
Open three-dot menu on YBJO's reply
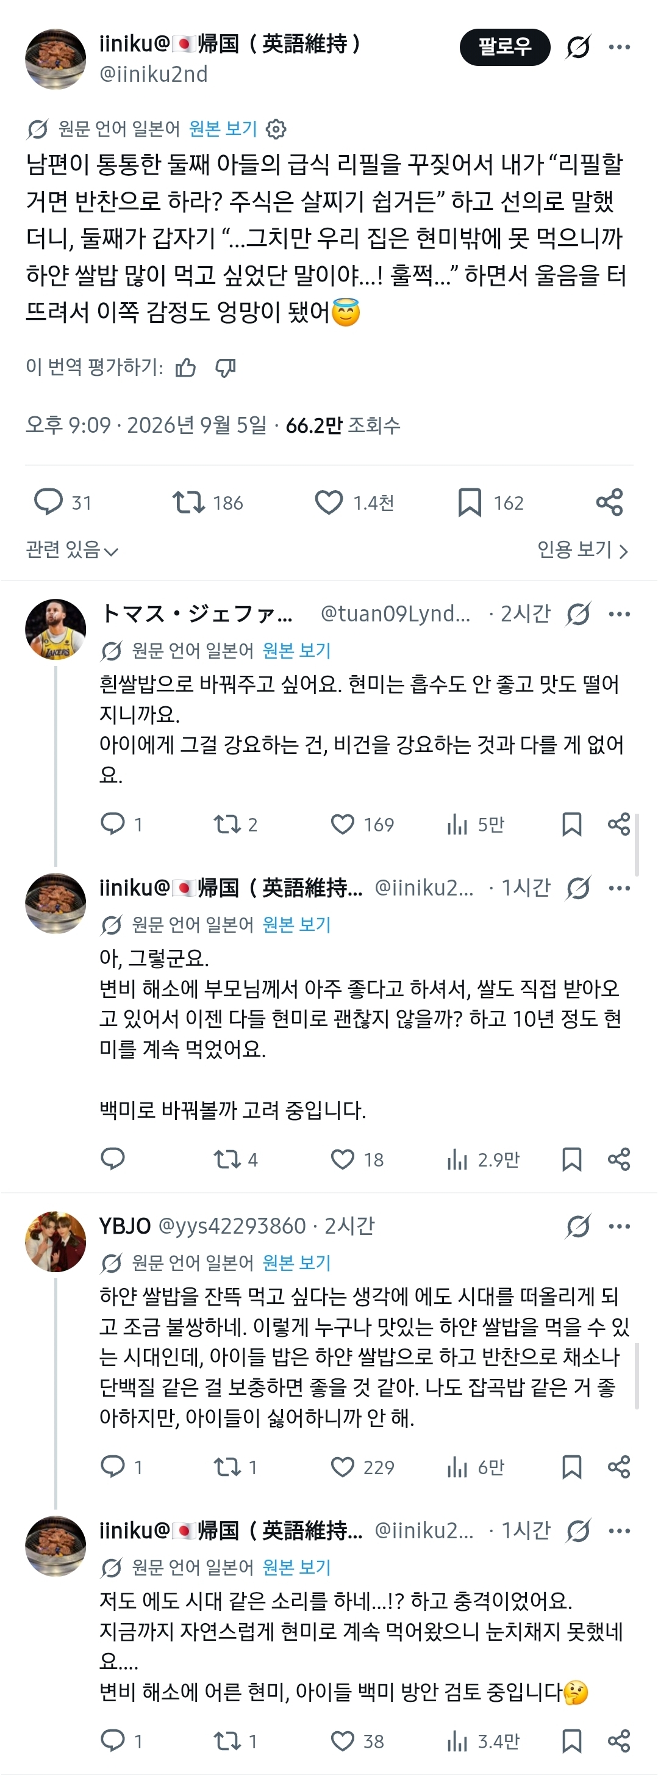[x=620, y=1226]
